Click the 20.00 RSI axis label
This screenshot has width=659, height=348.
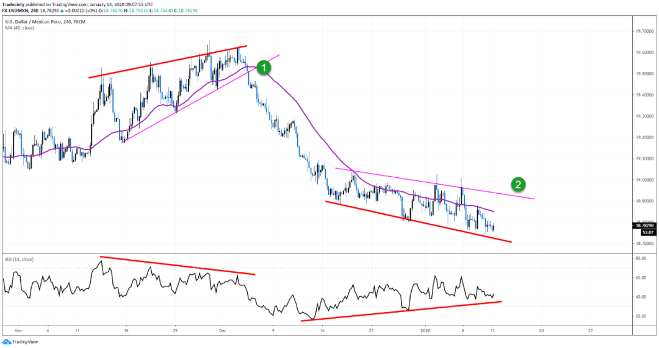[x=641, y=316]
